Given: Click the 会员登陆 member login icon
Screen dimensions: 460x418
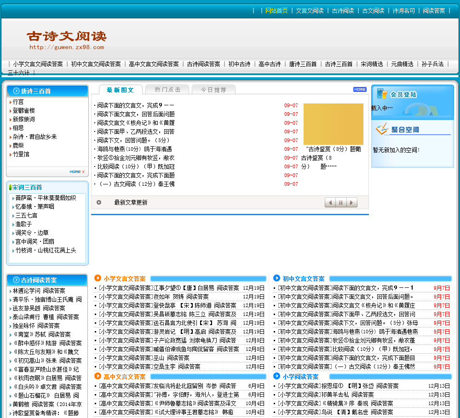Looking at the screenshot, I should point(382,94).
